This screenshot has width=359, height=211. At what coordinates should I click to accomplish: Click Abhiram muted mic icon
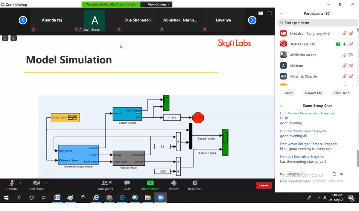(345, 66)
